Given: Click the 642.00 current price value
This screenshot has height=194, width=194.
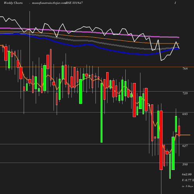Looking at the screenshot, I should click(x=187, y=174).
